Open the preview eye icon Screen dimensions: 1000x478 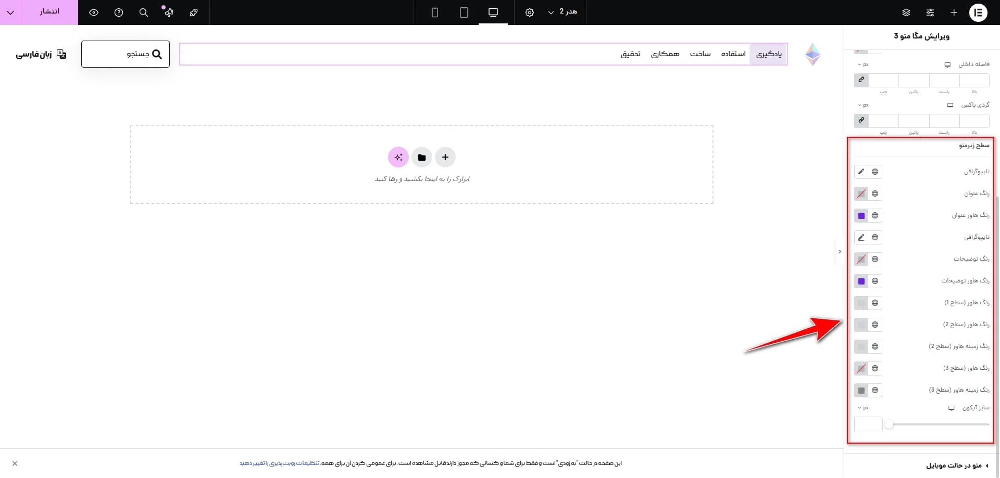pyautogui.click(x=94, y=12)
